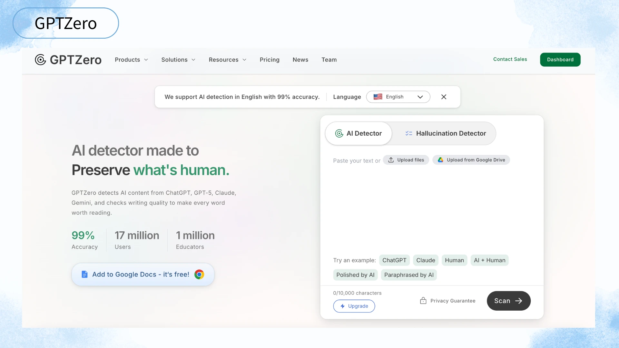Click the Google Docs document icon
The width and height of the screenshot is (619, 348).
point(84,275)
